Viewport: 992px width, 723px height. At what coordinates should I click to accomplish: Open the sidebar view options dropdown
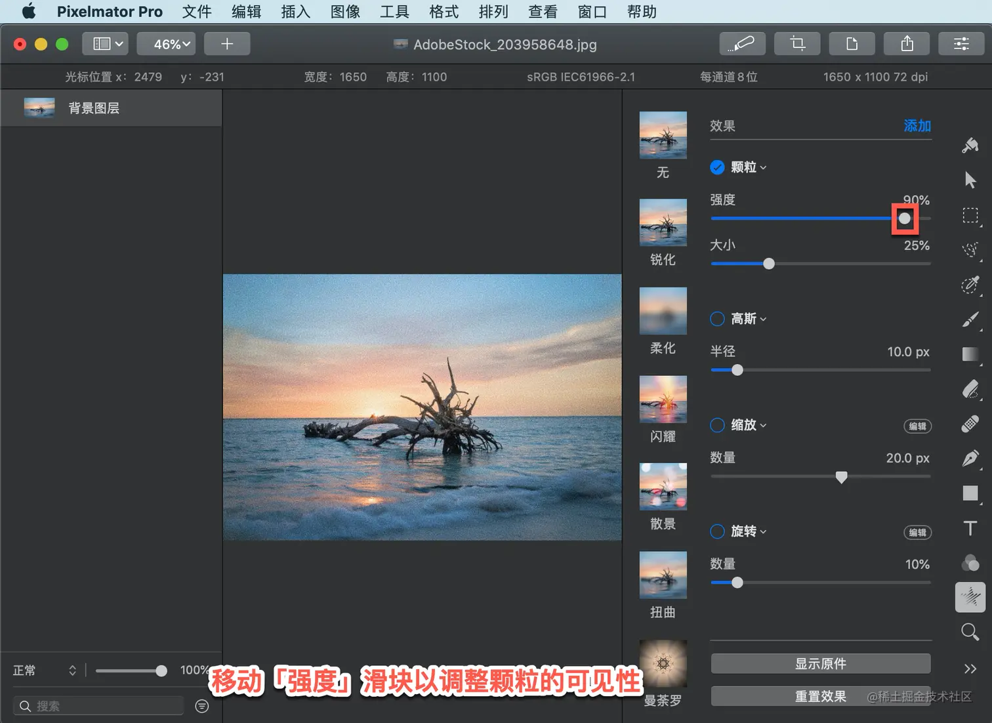[106, 44]
